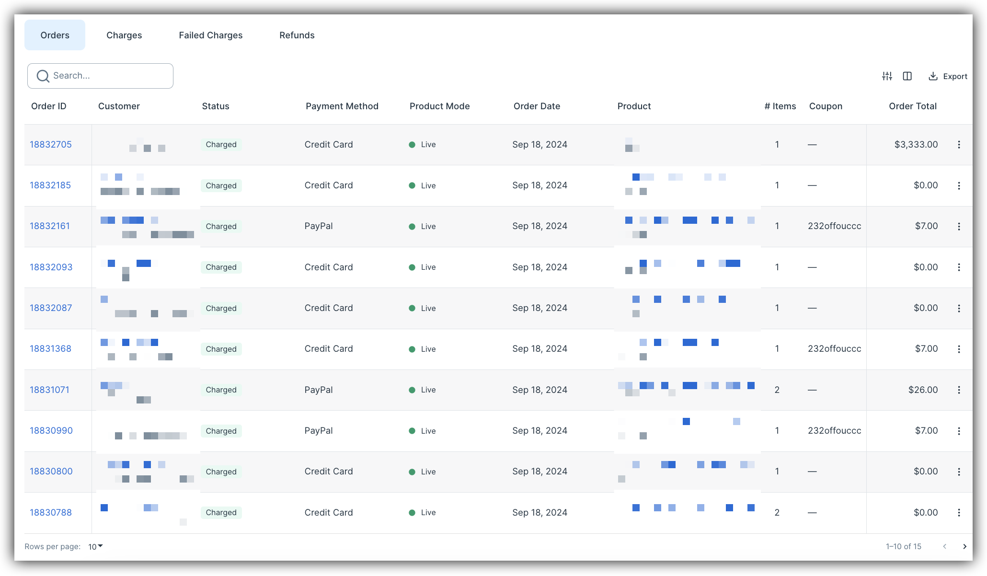Click the column layout icon
Screen dimensions: 987x576
point(907,76)
